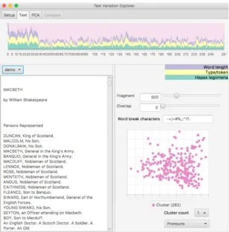Click the Word length legend swatch

point(196,67)
